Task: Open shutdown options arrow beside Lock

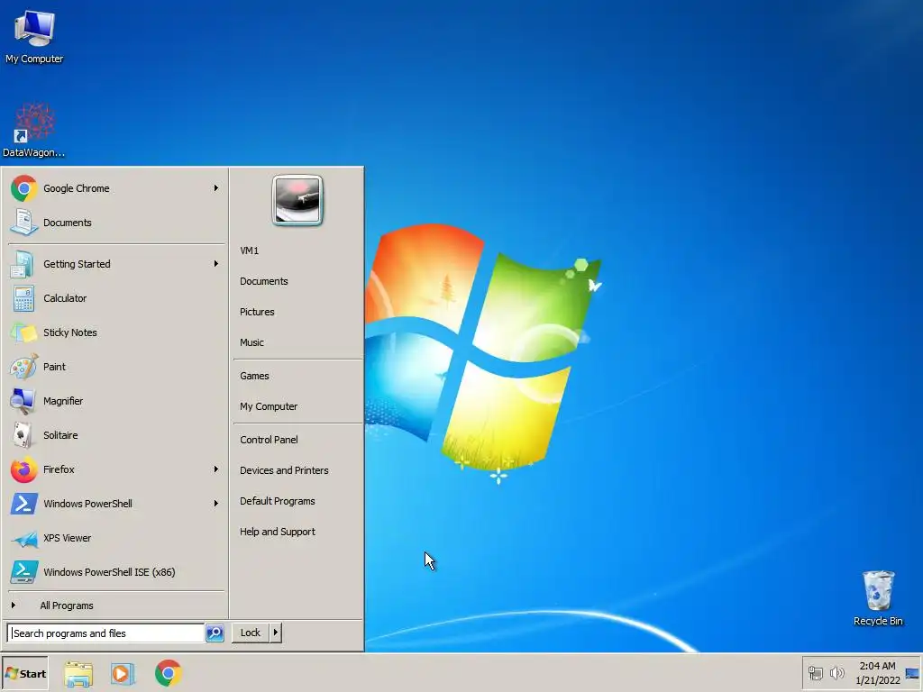Action: click(x=276, y=633)
